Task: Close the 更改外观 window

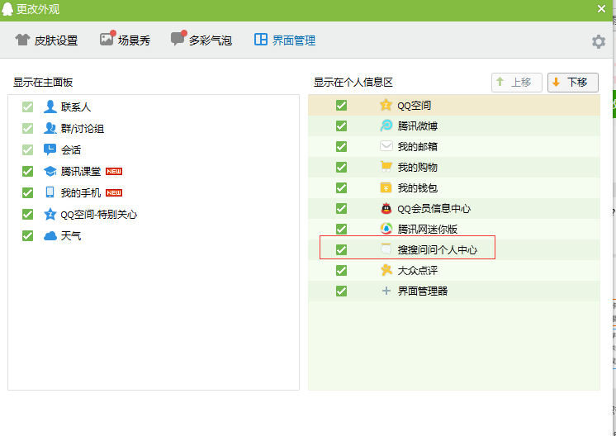Action: 602,9
